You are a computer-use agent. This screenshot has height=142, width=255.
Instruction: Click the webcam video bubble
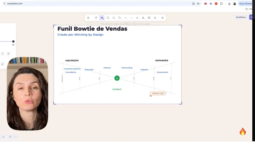click(x=27, y=94)
